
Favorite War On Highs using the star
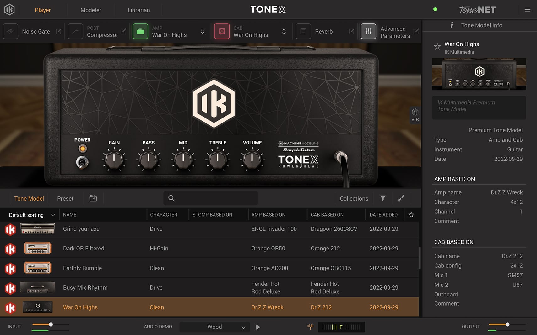point(437,46)
